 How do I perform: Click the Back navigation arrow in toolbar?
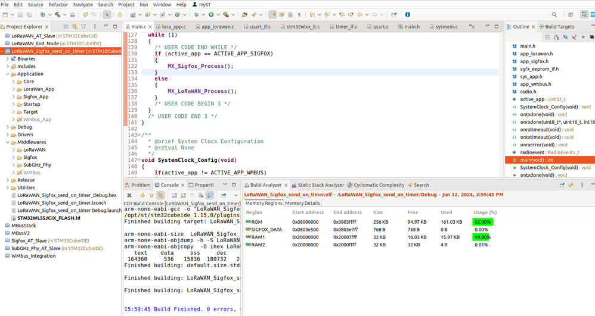[x=360, y=15]
